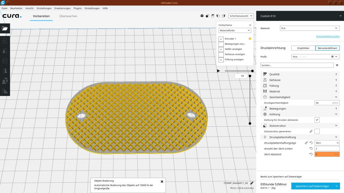The height and width of the screenshot is (193, 344).
Task: Click the top handle of the vertical layer slider
Action: point(250,76)
